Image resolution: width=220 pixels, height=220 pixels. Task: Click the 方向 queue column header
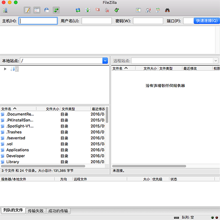[63, 179]
